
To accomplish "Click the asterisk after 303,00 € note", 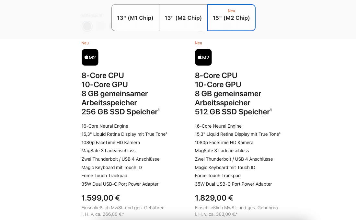I will tap(237, 214).
